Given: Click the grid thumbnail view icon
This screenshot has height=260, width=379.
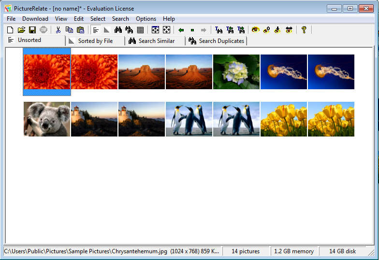Looking at the screenshot, I should (x=140, y=30).
